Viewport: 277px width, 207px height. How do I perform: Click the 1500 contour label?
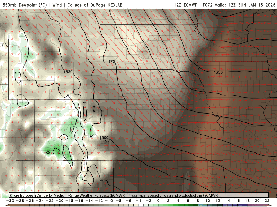tap(104, 138)
